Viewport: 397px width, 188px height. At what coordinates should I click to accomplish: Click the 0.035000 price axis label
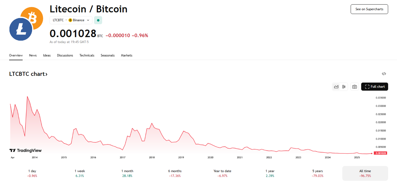[381, 98]
